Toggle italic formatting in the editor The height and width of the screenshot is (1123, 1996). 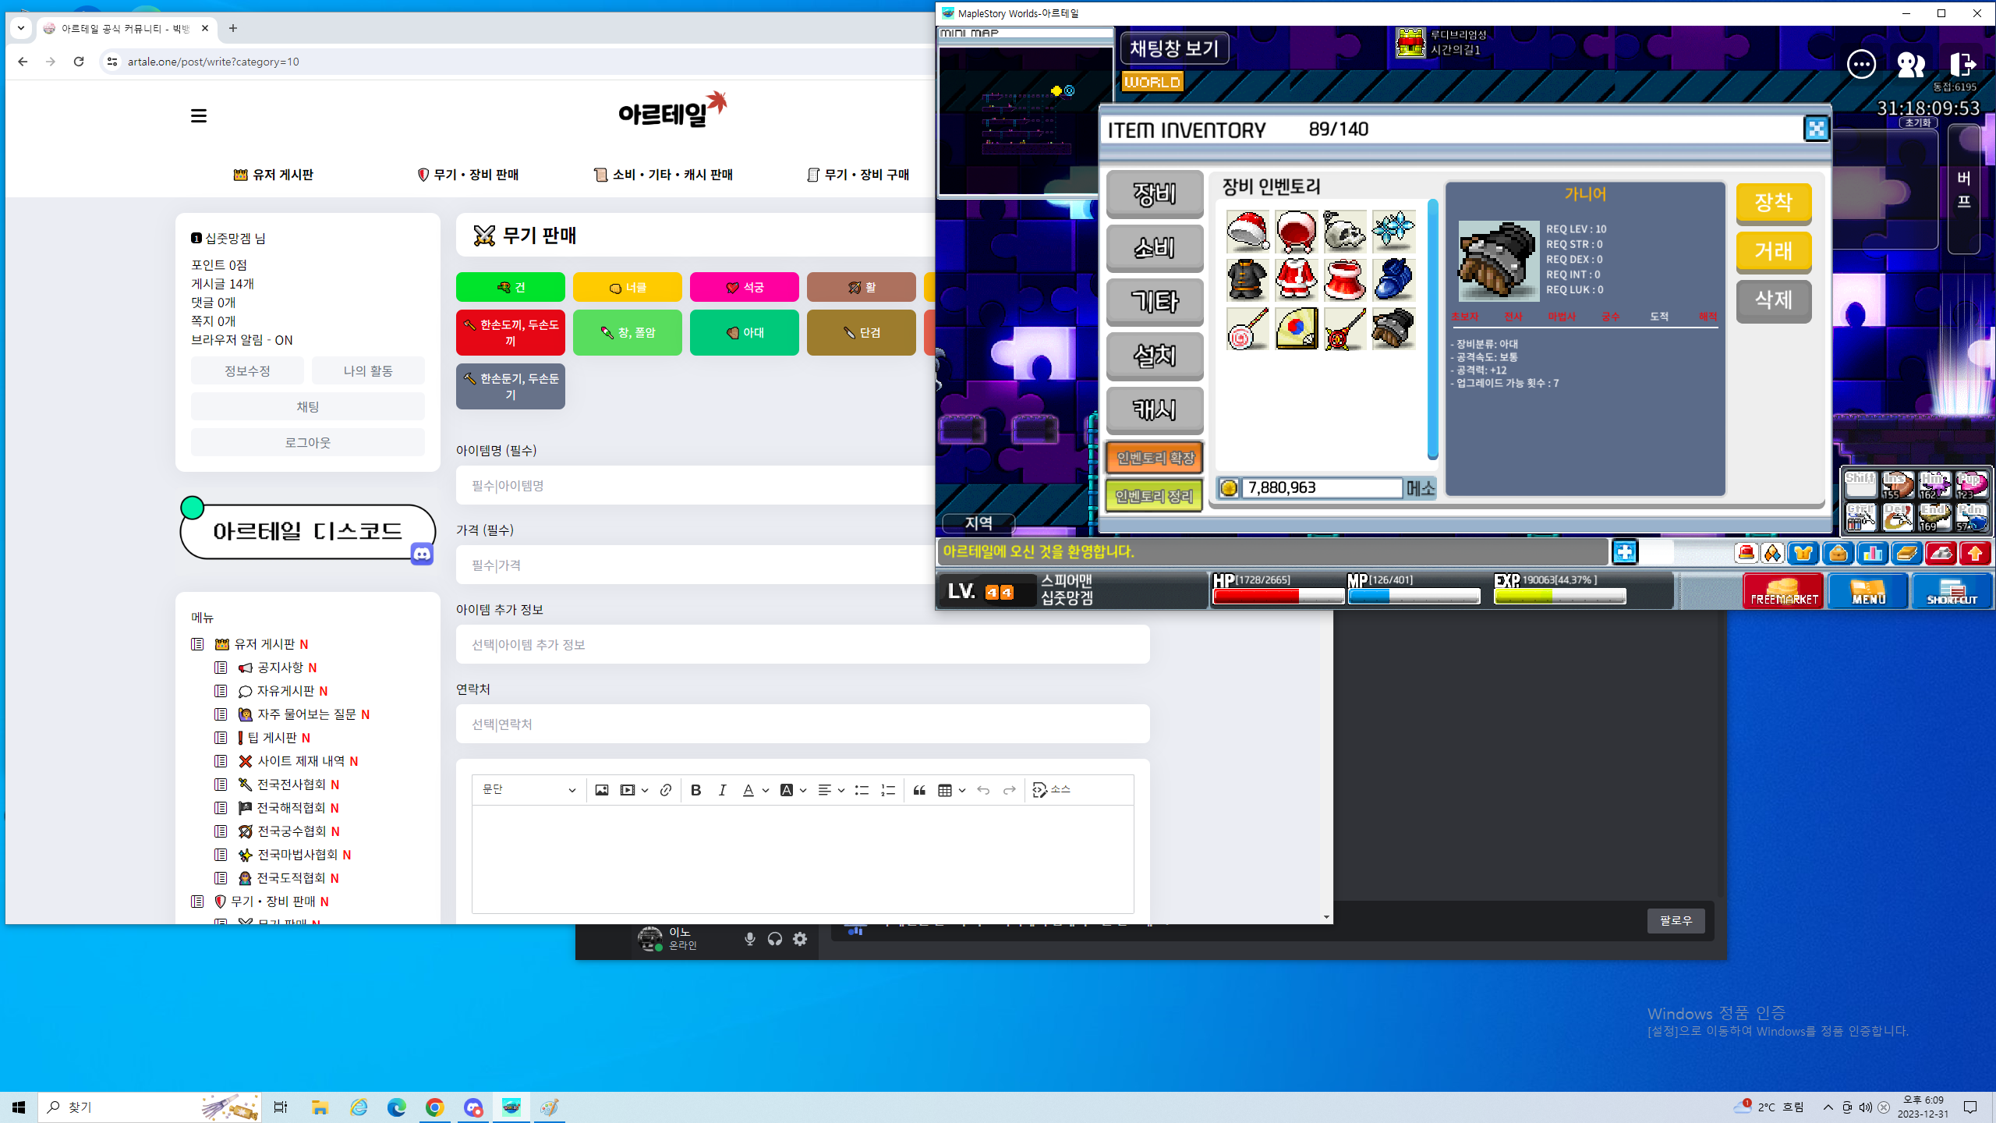pyautogui.click(x=722, y=790)
